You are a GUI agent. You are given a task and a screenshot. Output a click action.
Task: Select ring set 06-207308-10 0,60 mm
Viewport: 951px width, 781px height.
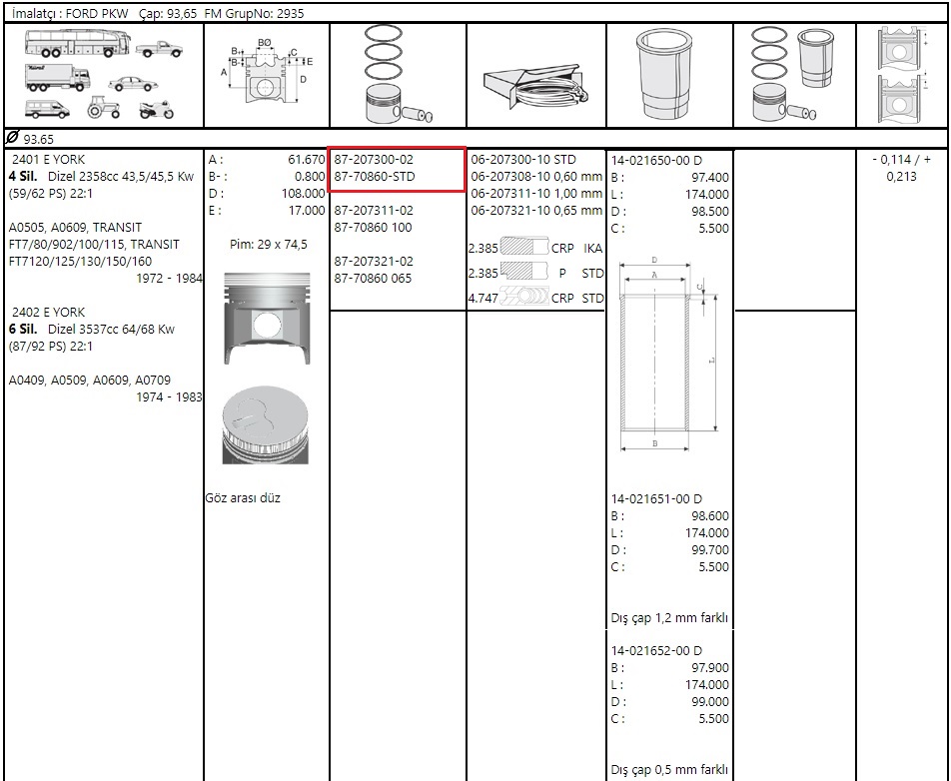536,177
